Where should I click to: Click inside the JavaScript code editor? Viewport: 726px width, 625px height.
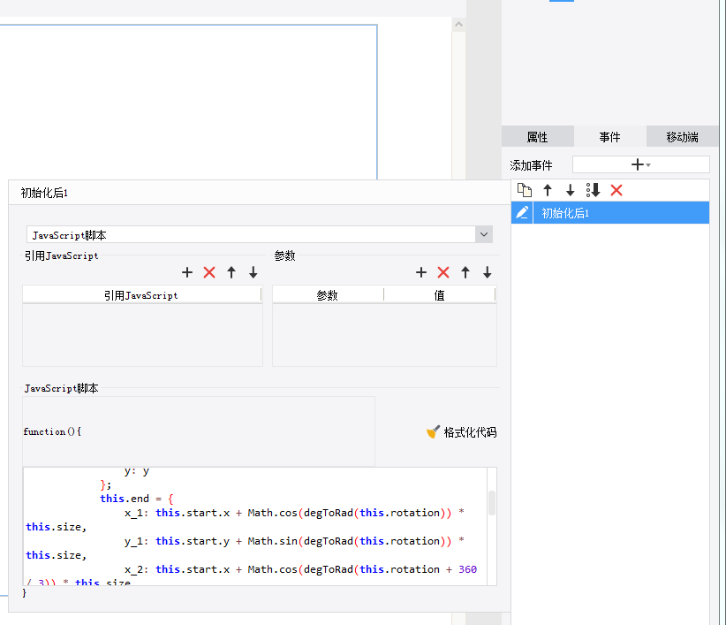tap(255, 526)
